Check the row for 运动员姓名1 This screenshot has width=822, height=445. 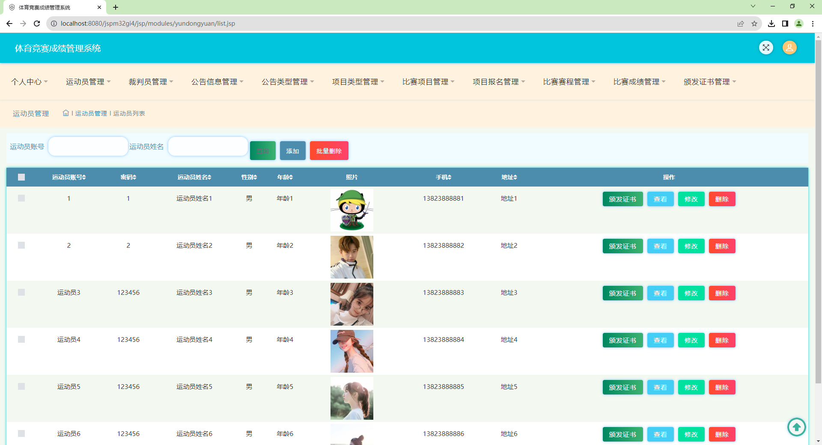21,198
